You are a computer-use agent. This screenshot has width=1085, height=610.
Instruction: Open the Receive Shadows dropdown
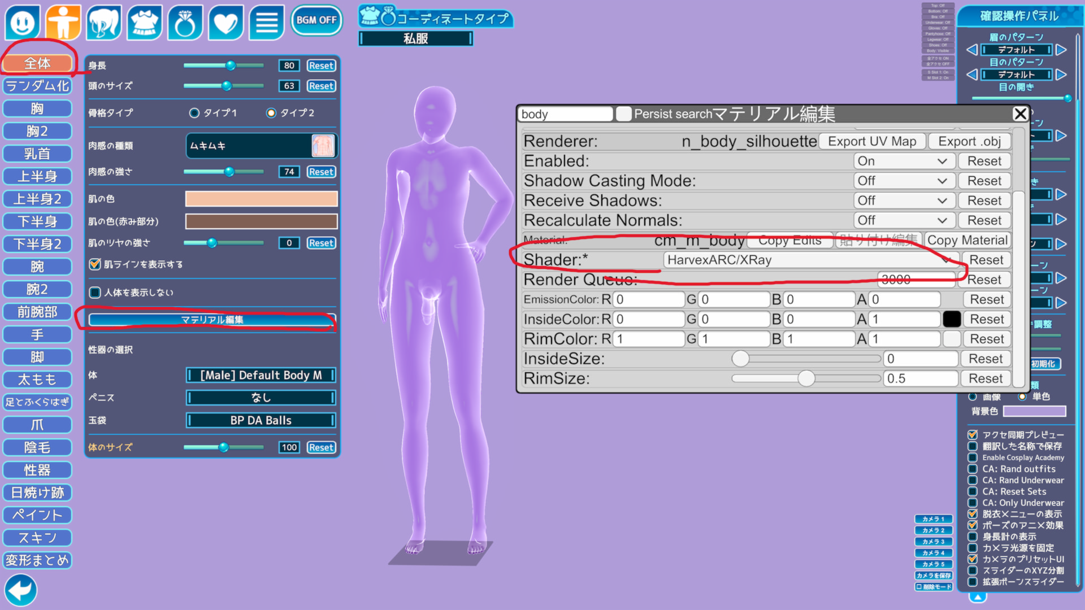click(904, 201)
